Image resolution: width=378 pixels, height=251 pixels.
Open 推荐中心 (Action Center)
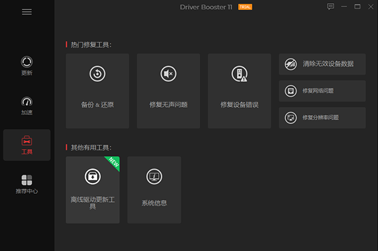pyautogui.click(x=26, y=184)
